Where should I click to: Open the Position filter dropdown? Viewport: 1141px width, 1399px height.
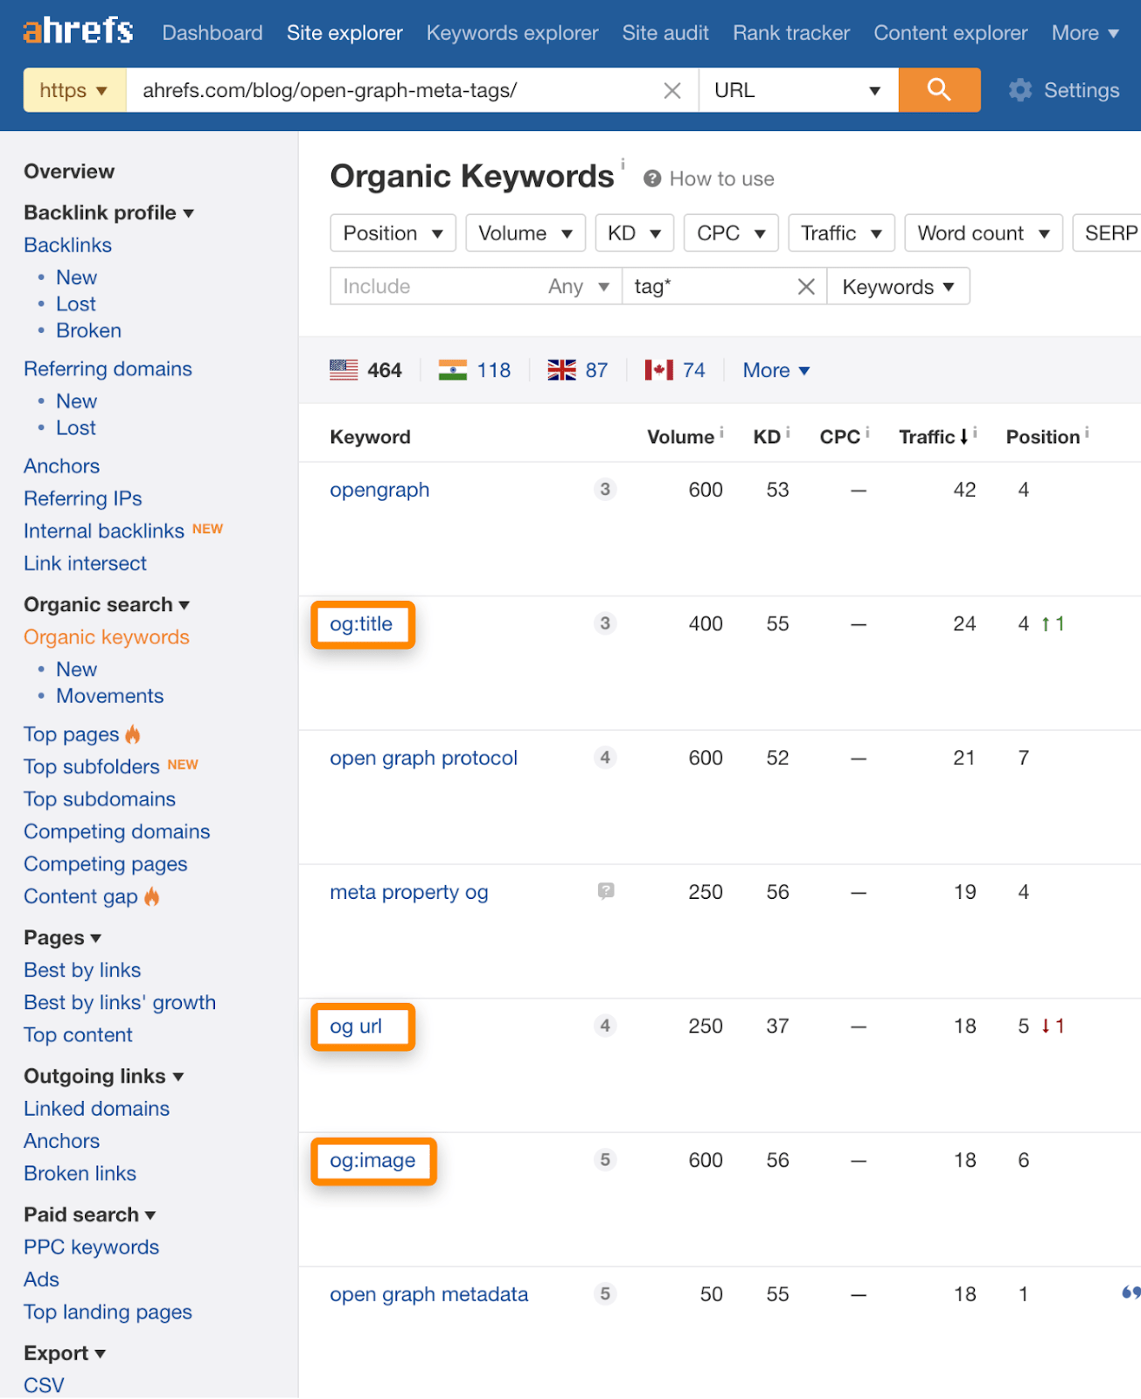pyautogui.click(x=393, y=233)
